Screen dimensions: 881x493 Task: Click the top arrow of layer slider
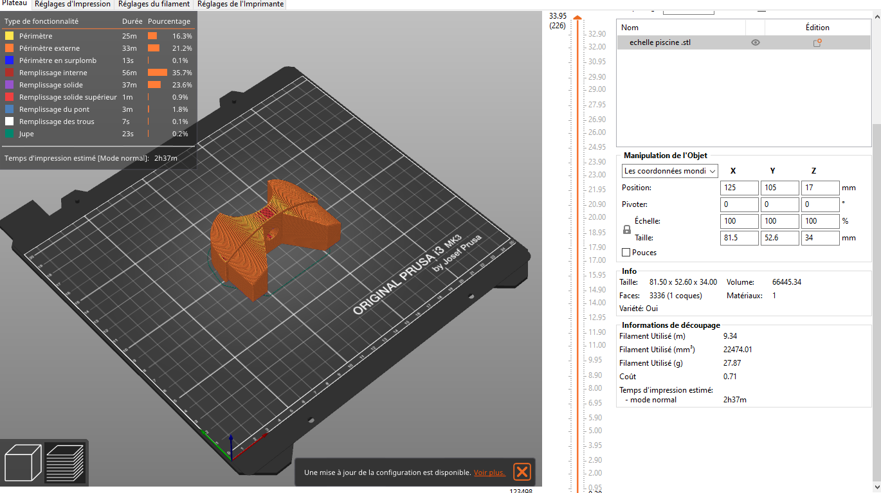[x=577, y=18]
